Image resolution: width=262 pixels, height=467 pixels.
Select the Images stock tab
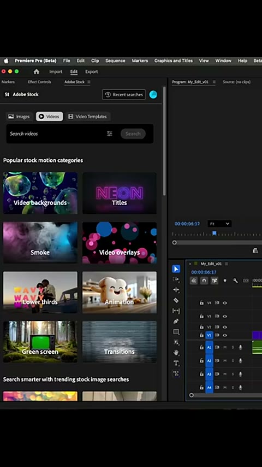19,116
